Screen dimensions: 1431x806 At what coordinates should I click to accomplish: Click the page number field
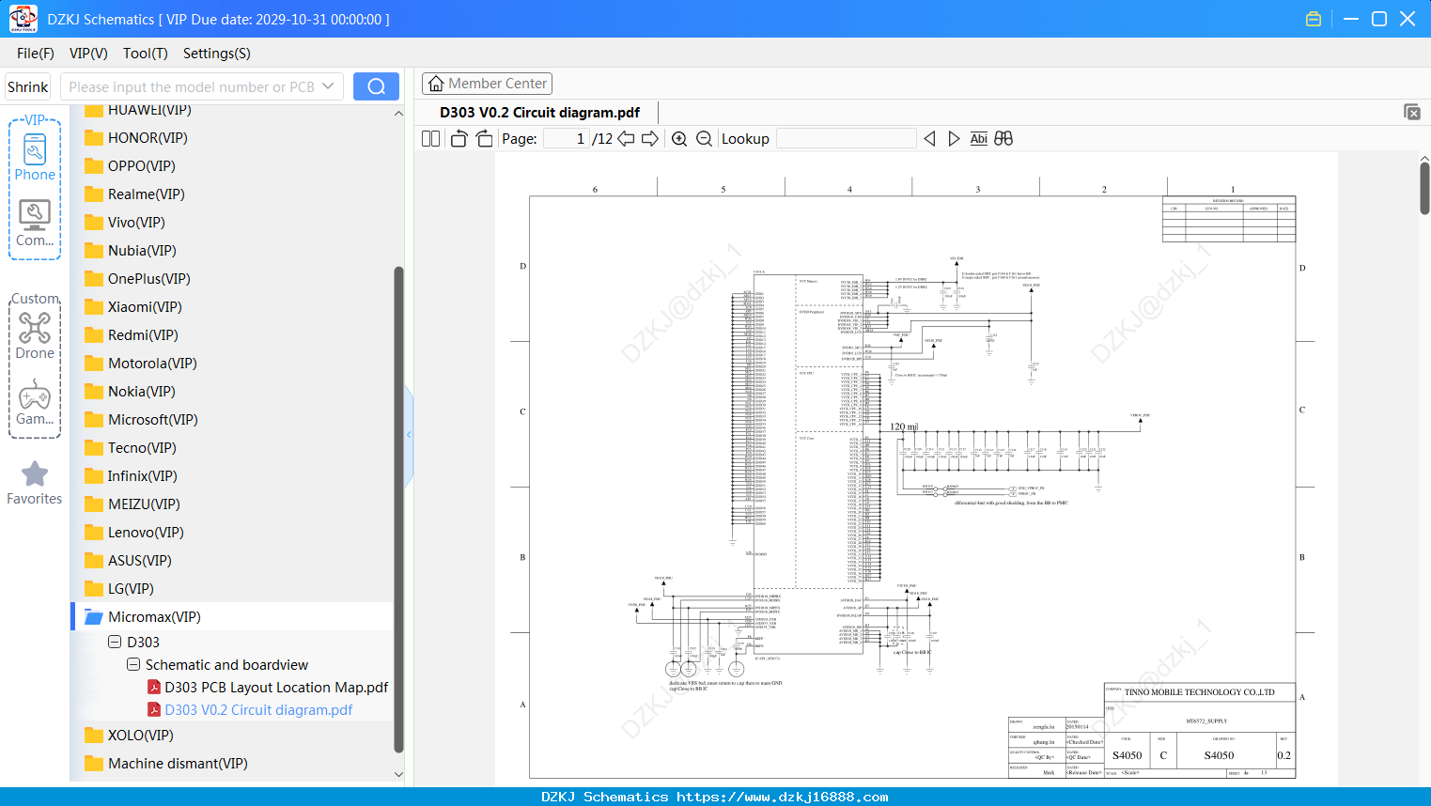tap(567, 139)
